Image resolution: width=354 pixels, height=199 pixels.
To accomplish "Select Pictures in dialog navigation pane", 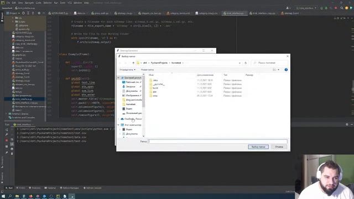I will [x=132, y=96].
